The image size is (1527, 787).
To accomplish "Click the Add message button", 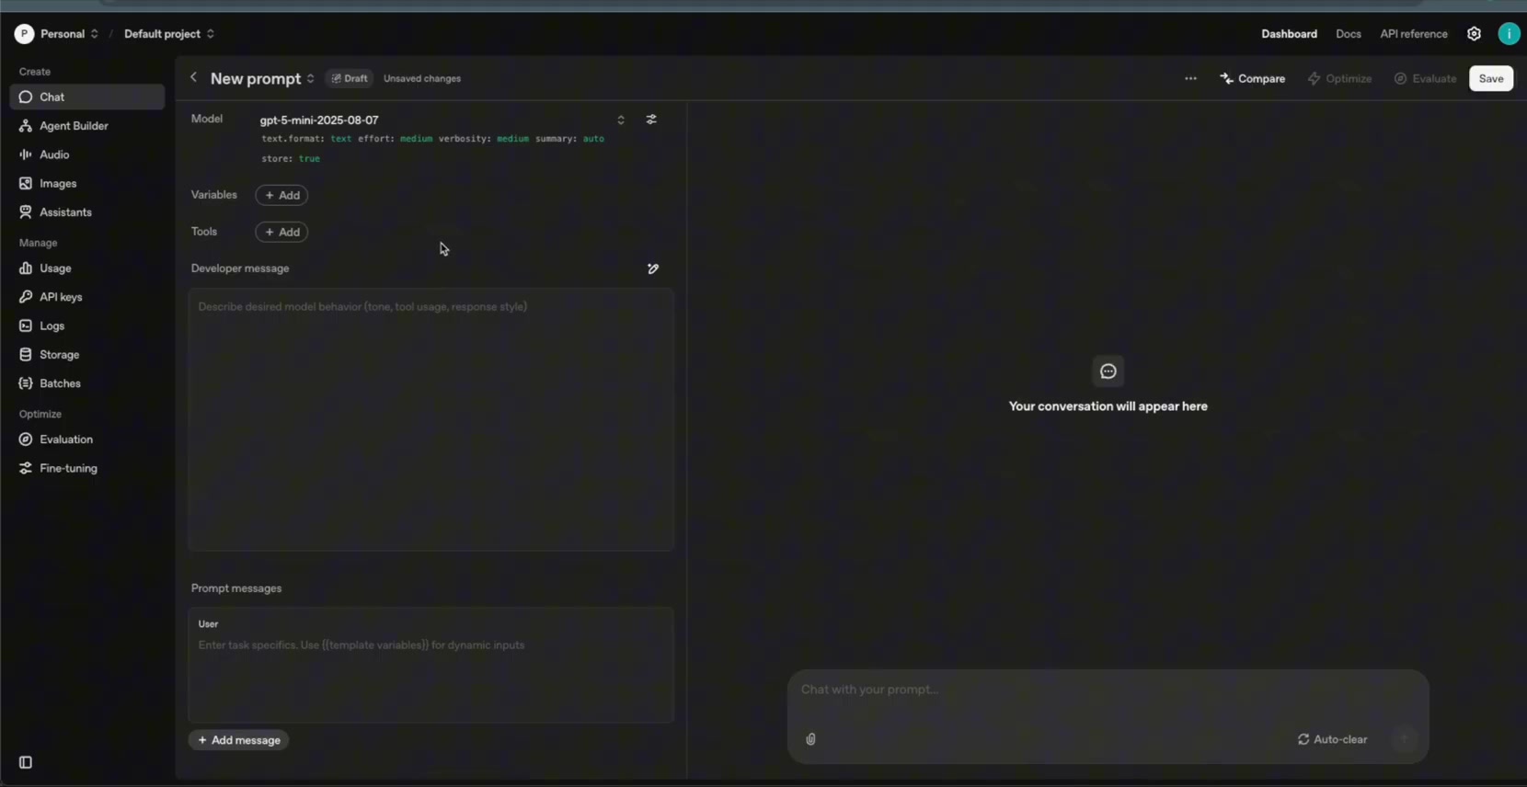I will click(239, 740).
